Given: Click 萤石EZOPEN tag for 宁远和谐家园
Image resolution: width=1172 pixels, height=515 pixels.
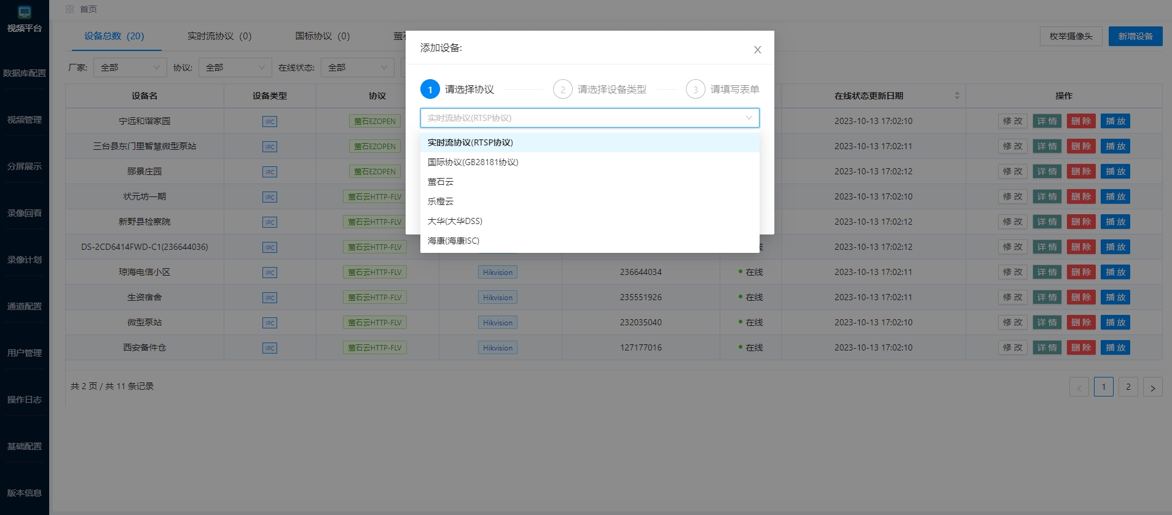Looking at the screenshot, I should [x=375, y=122].
